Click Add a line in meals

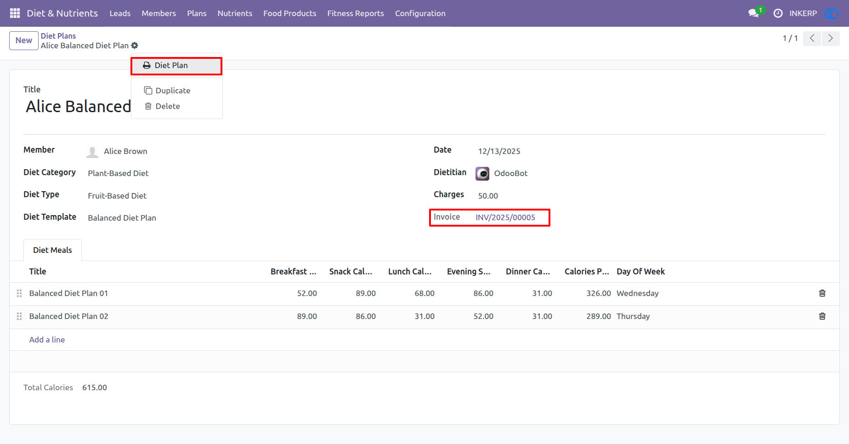tap(47, 340)
